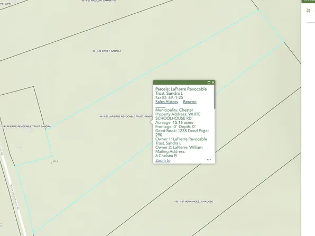
Task: Click the 321 ft dimension label
Action: coord(55,161)
